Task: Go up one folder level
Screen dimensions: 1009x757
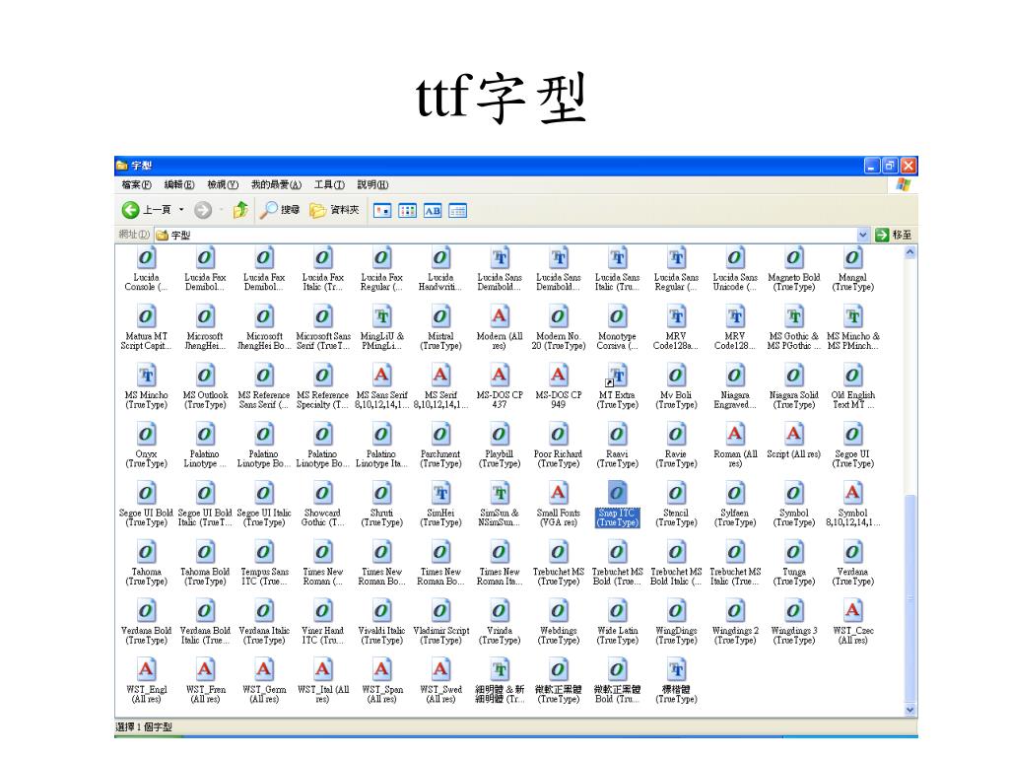Action: click(x=240, y=210)
